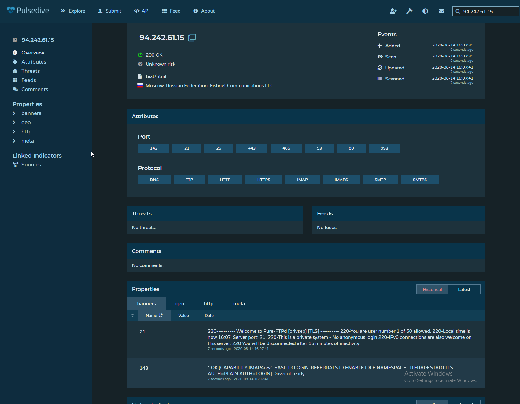The width and height of the screenshot is (520, 404).
Task: Select FTP protocol attribute
Action: [x=189, y=180]
